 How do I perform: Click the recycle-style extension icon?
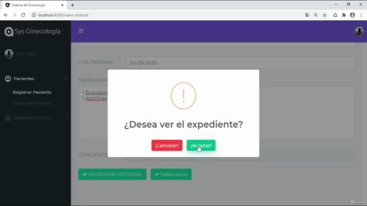pos(335,15)
